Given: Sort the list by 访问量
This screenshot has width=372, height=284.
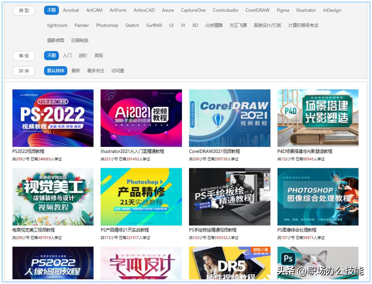Looking at the screenshot, I should click(x=118, y=71).
